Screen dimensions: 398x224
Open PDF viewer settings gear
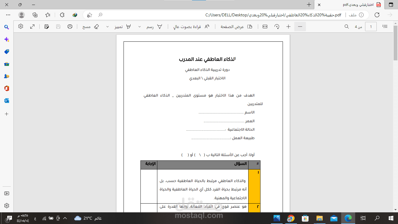tap(21, 27)
